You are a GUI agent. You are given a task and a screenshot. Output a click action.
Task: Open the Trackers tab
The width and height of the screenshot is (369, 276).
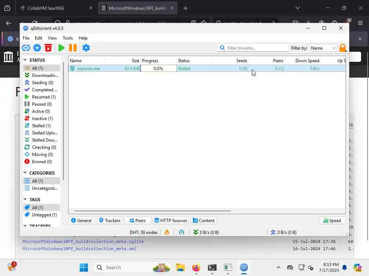[110, 220]
